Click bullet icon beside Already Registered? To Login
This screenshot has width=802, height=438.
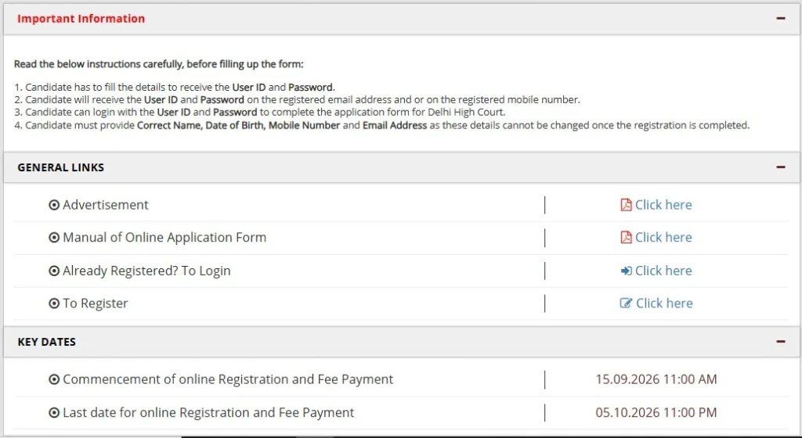(54, 271)
